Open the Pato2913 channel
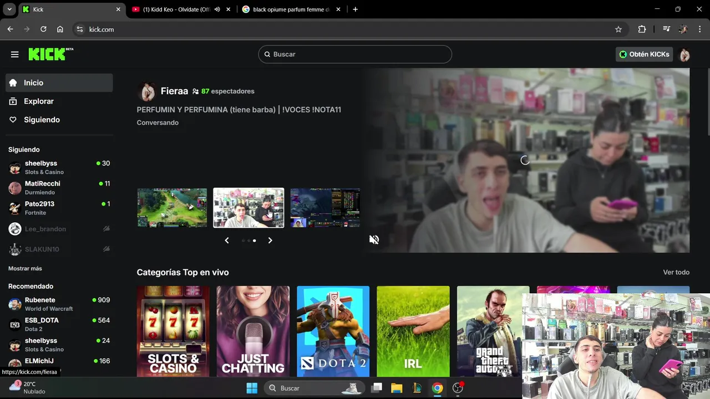 pyautogui.click(x=59, y=208)
